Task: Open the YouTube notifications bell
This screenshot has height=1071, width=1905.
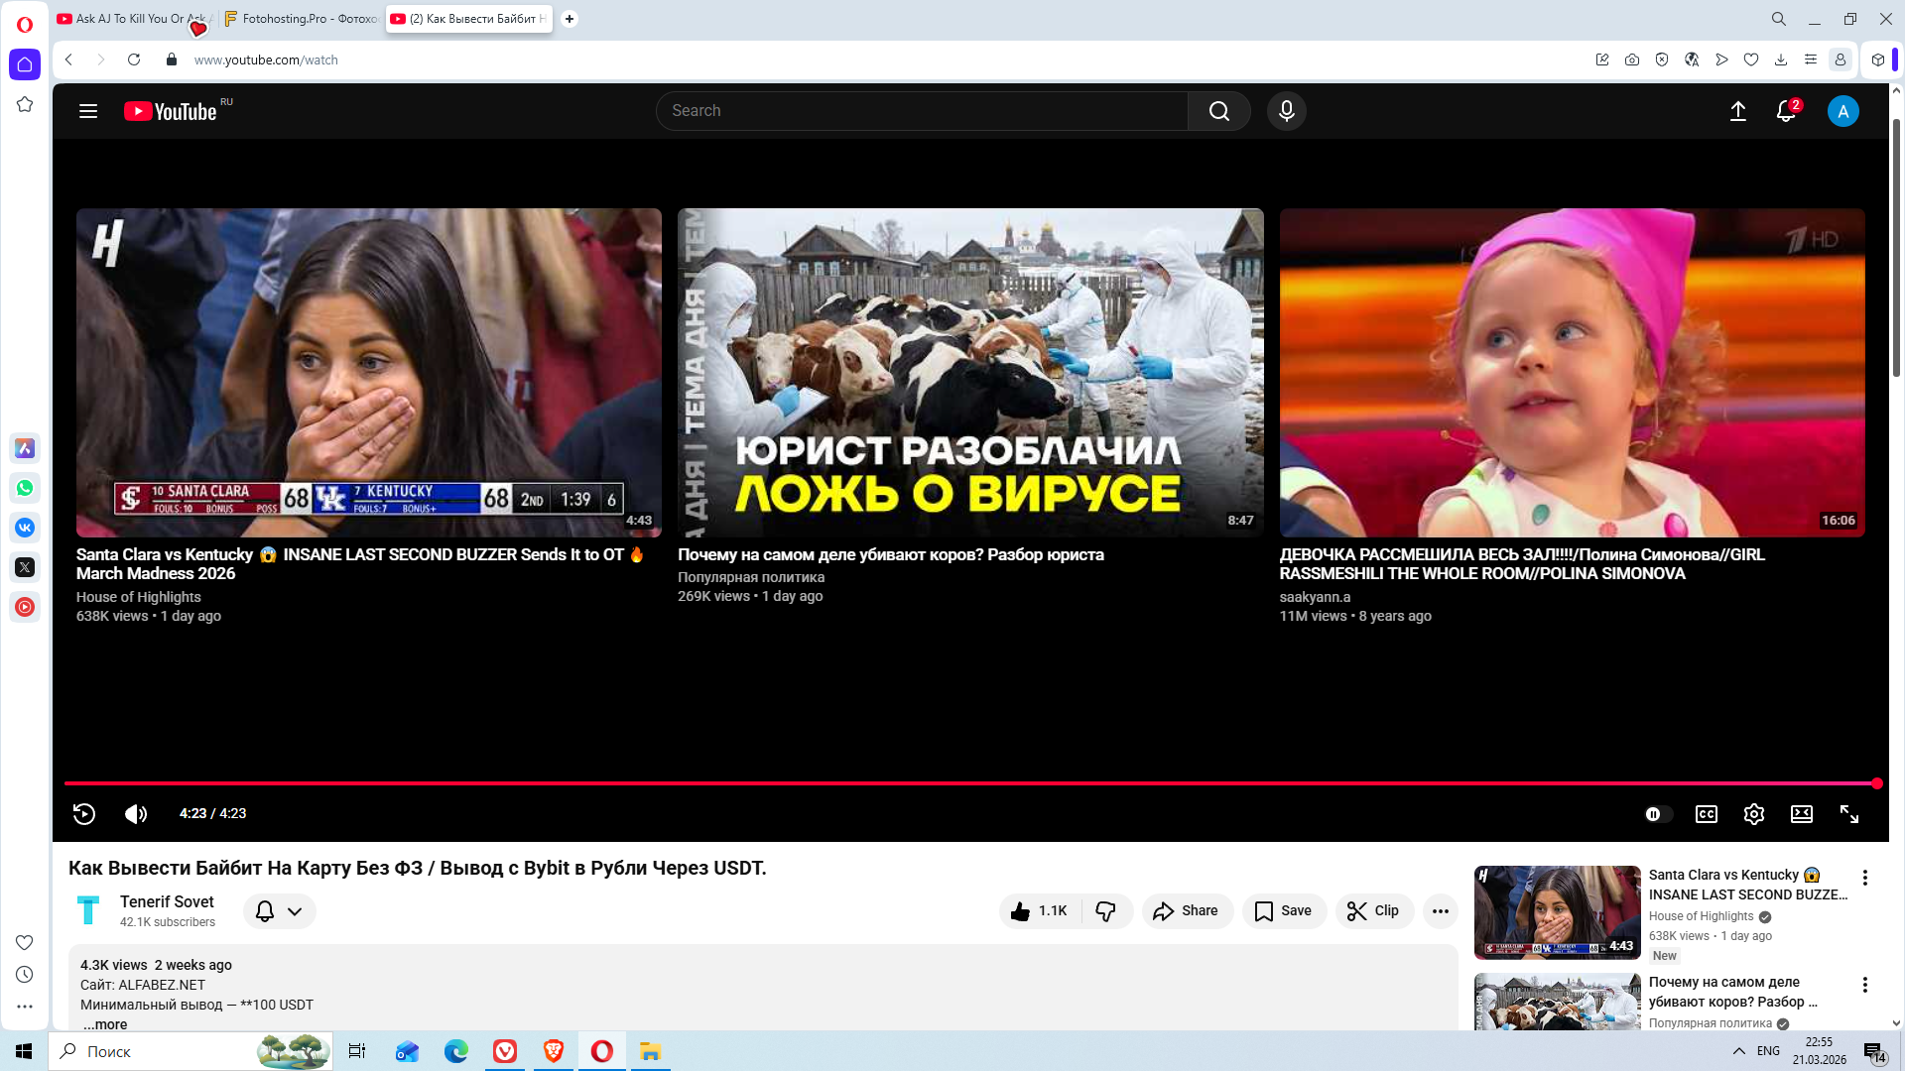Action: tap(1786, 111)
